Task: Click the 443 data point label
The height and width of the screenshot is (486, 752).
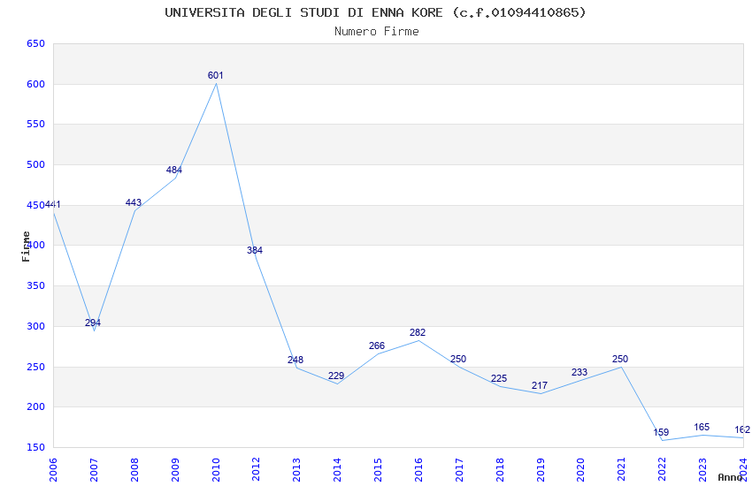Action: tap(134, 202)
